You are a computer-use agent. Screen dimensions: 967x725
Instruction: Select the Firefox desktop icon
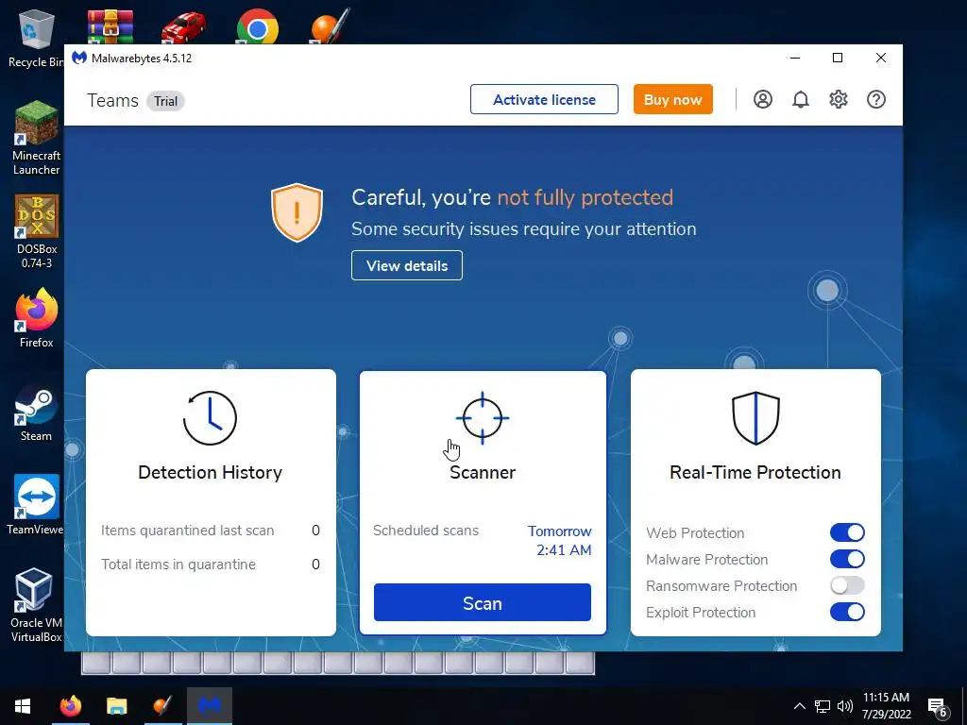click(x=37, y=318)
